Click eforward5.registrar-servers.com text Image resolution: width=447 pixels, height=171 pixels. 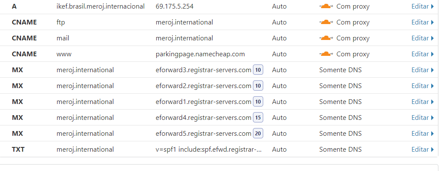pyautogui.click(x=203, y=133)
